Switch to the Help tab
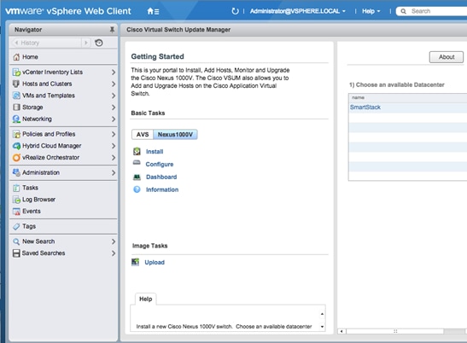The height and width of the screenshot is (343, 467). click(146, 299)
